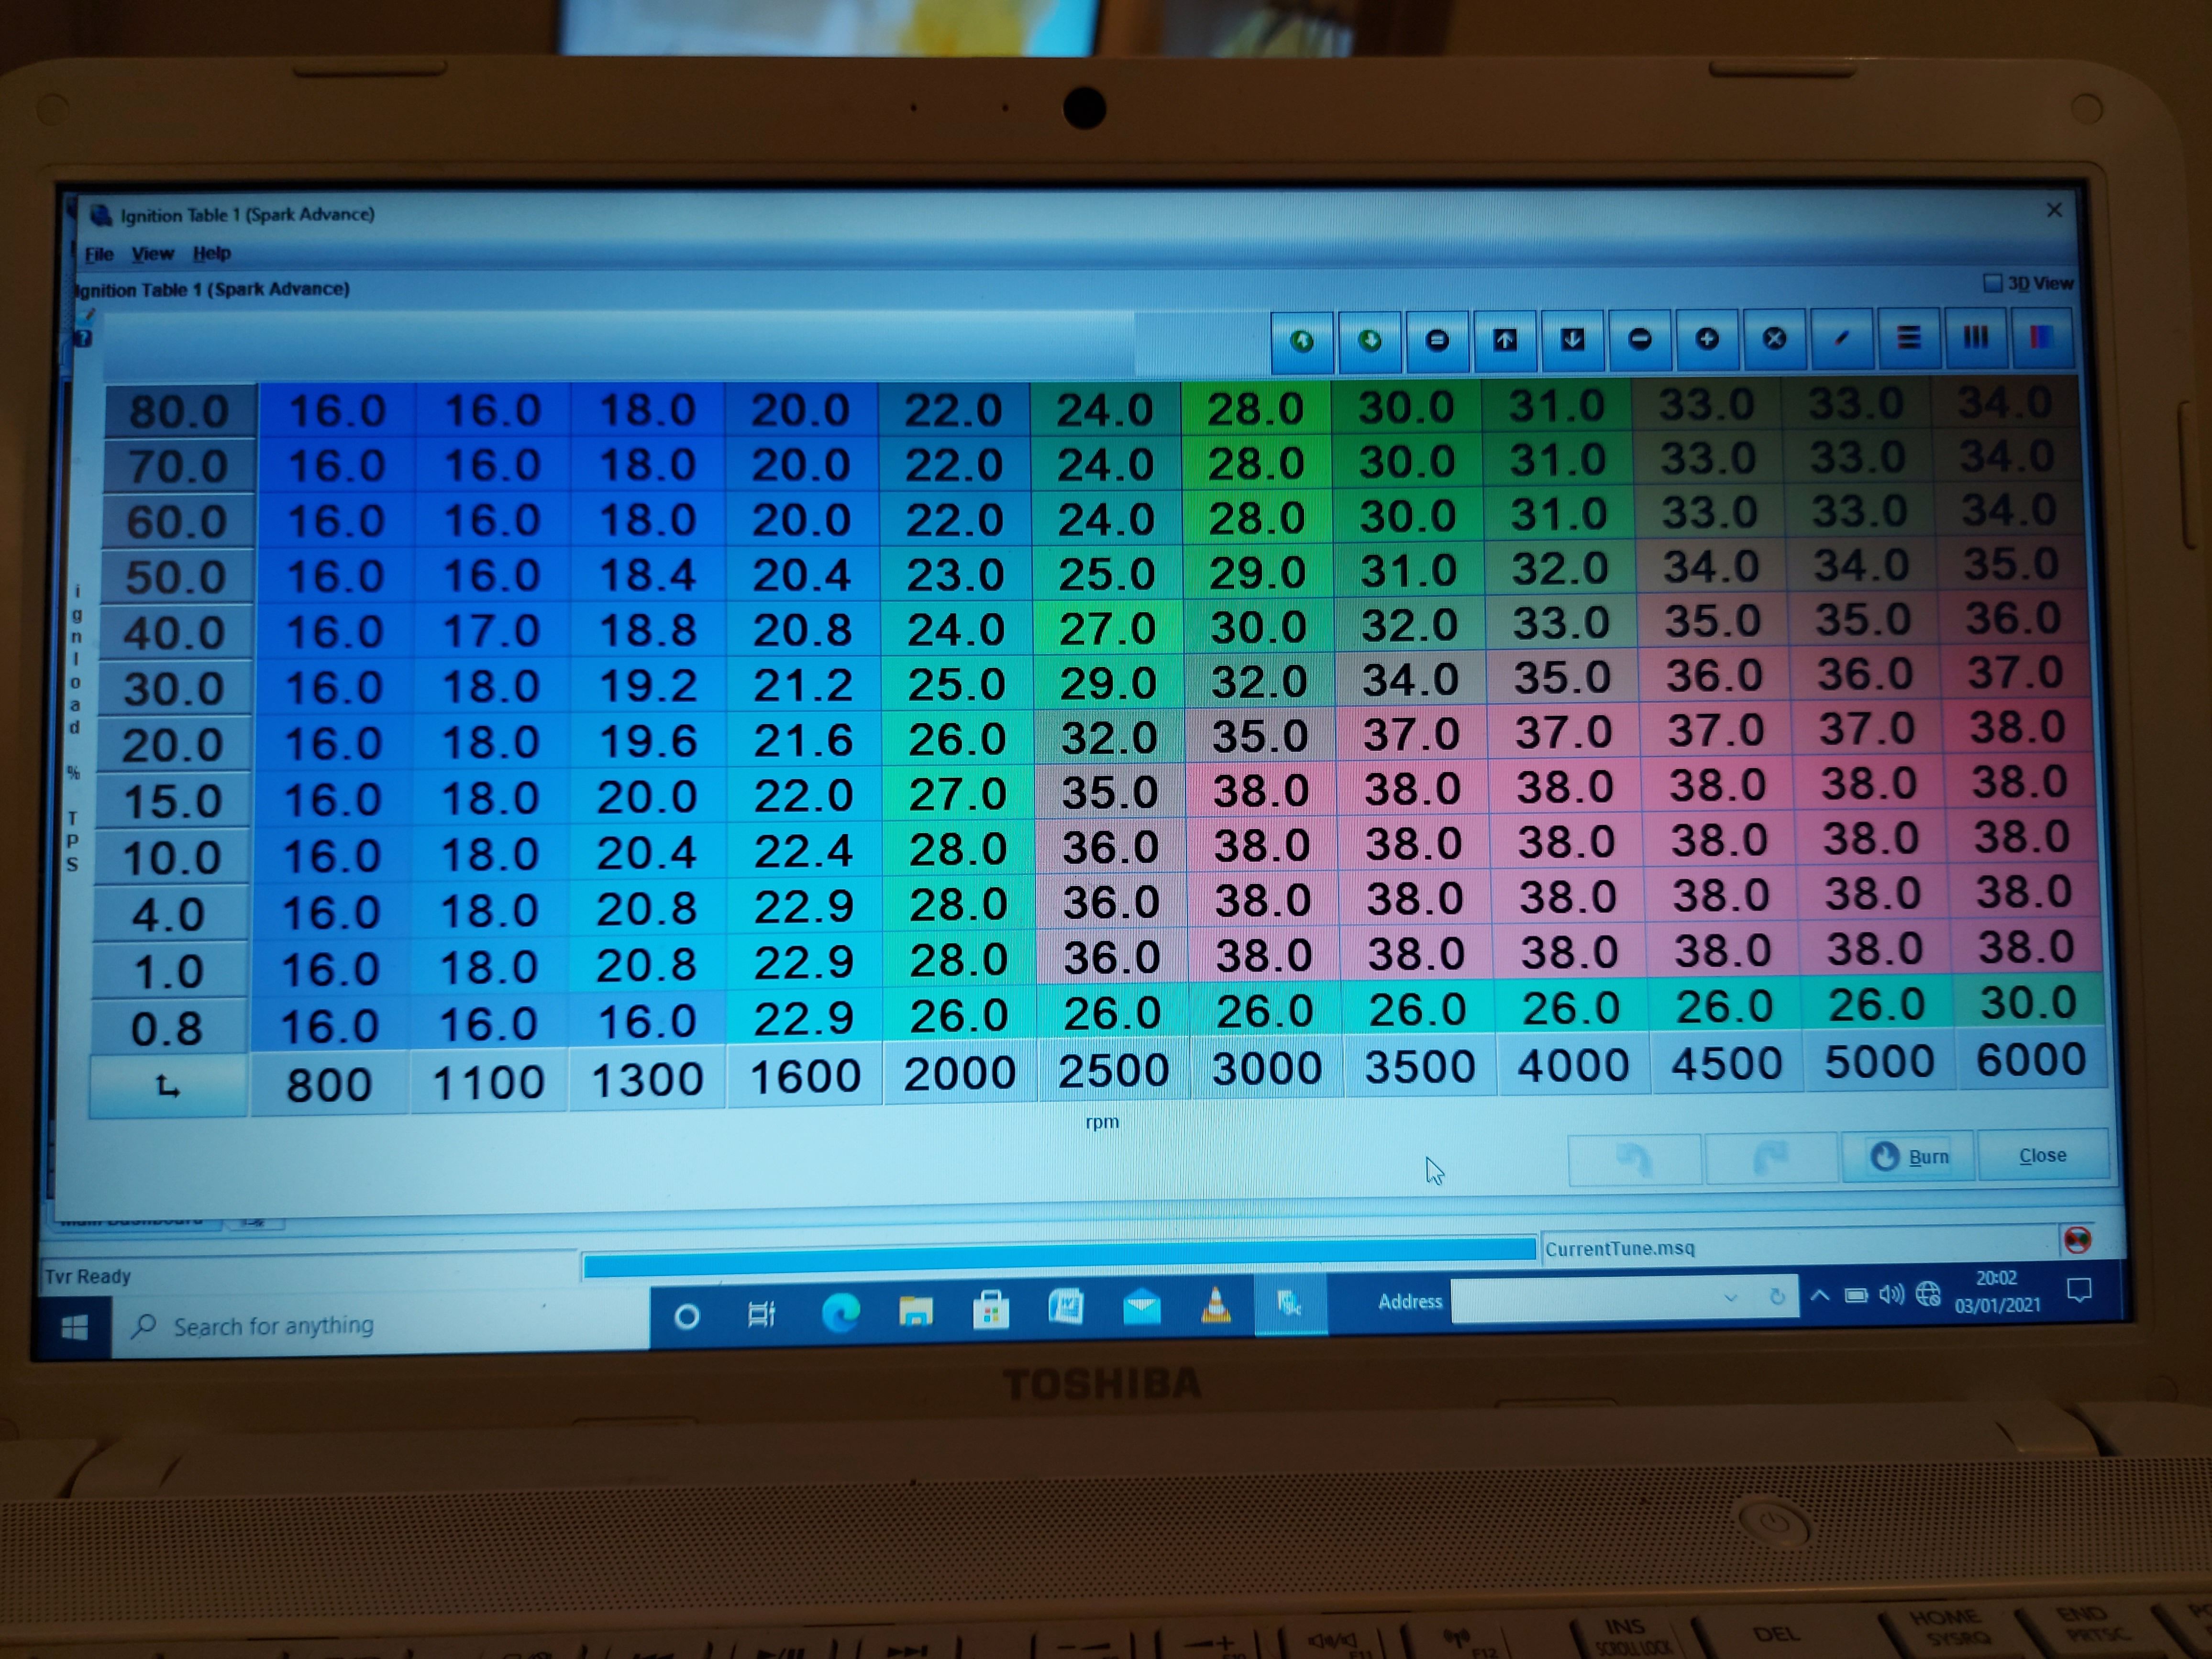Image resolution: width=2212 pixels, height=1659 pixels.
Task: Click the undo arrow button
Action: [x=1634, y=1160]
